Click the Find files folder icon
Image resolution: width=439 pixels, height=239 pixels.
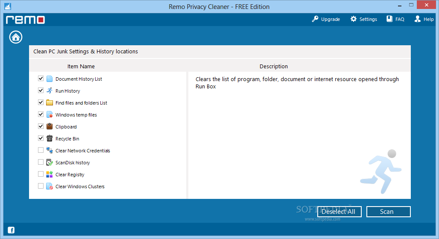coord(50,102)
